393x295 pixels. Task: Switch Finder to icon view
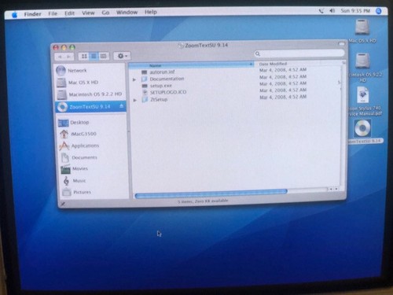(84, 56)
